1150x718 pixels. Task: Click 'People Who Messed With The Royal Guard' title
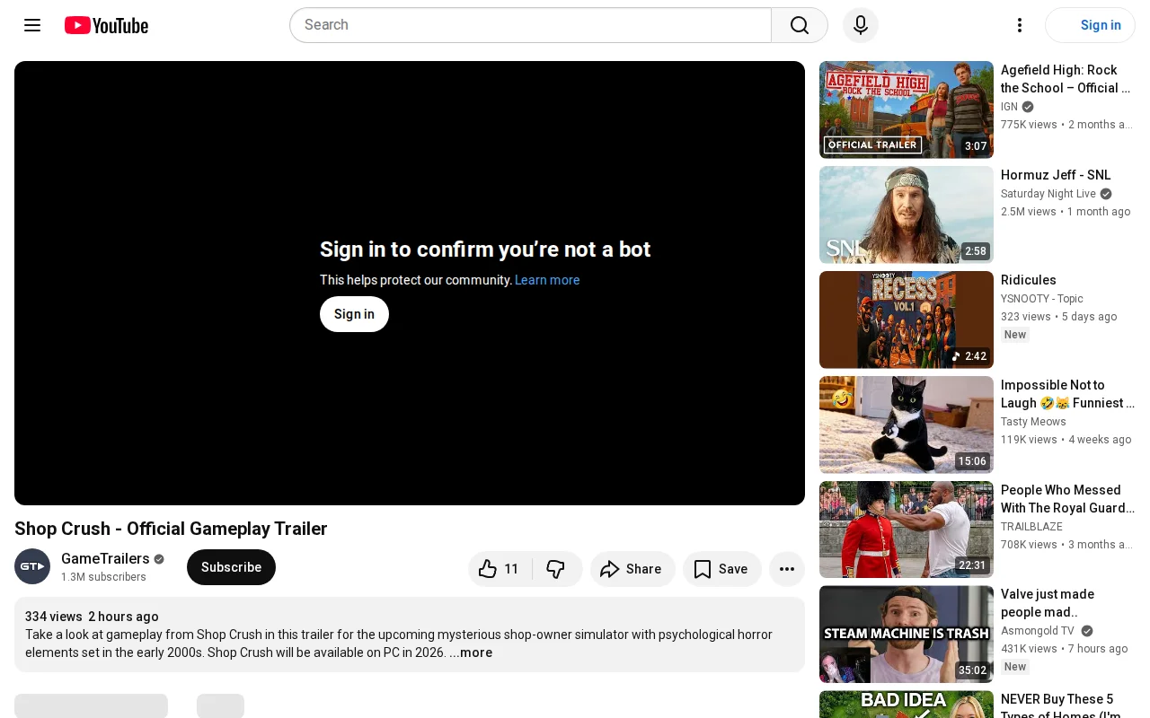click(1067, 499)
